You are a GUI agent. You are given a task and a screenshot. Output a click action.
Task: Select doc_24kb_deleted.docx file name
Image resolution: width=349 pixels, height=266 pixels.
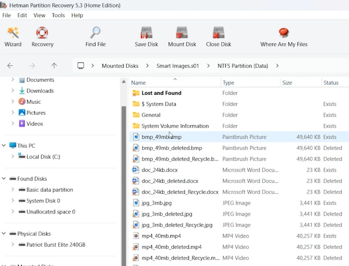pyautogui.click(x=170, y=181)
